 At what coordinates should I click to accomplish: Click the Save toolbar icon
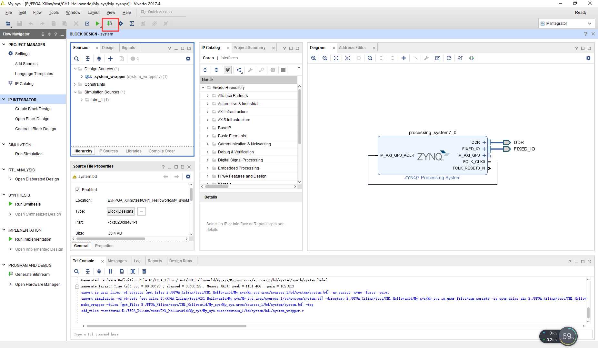(x=20, y=24)
